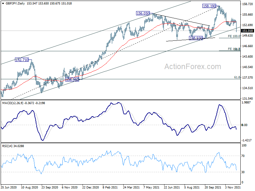Click the 25 Jun 2020 date label
The height and width of the screenshot is (191, 255).
click(9, 187)
